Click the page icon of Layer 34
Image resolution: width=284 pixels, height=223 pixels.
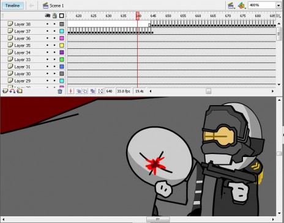point(10,52)
